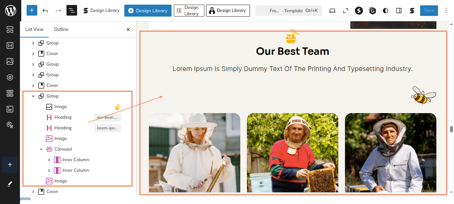The image size is (454, 204).
Task: Click the blue Design Library button
Action: coord(148,11)
